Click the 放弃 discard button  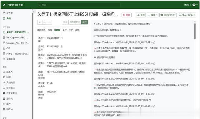coord(65,22)
